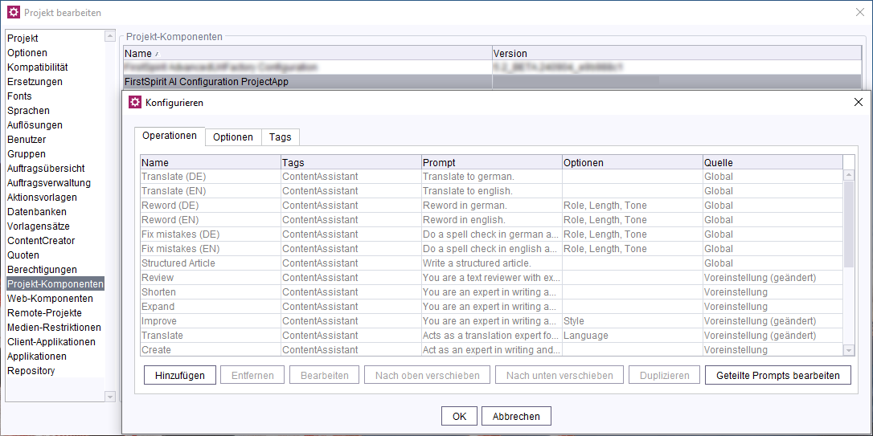The height and width of the screenshot is (436, 873).
Task: Select the Translate (EN) row
Action: click(492, 191)
